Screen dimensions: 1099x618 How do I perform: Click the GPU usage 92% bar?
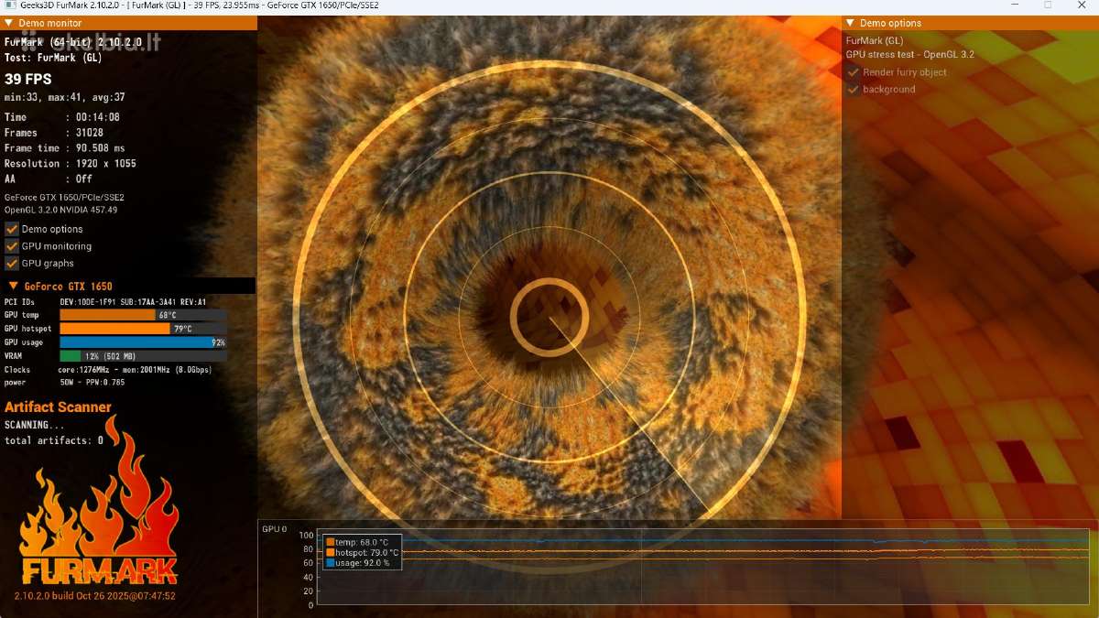143,342
